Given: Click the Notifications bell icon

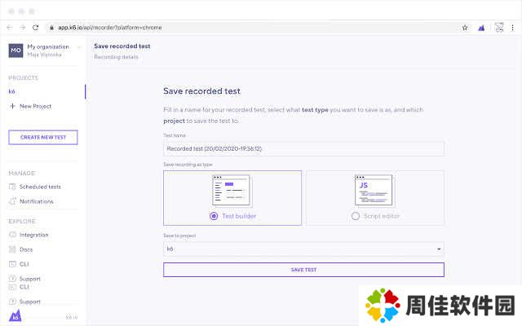Looking at the screenshot, I should (x=12, y=201).
